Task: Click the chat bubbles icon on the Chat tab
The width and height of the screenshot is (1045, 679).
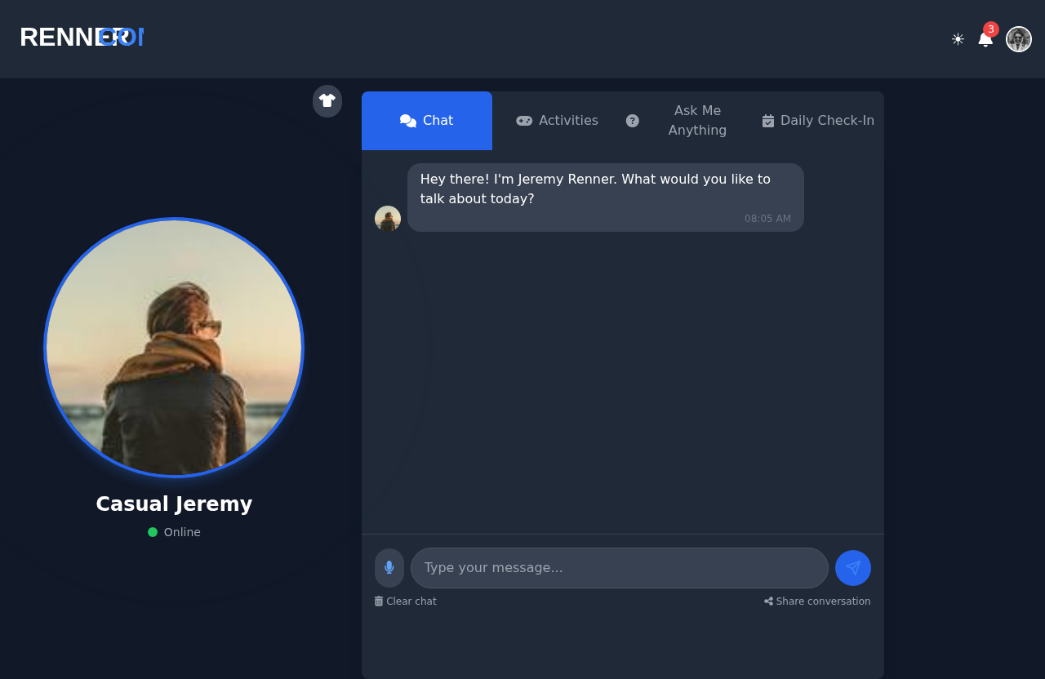Action: click(408, 120)
